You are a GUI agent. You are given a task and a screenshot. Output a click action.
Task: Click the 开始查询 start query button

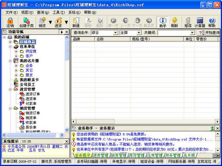click(209, 33)
